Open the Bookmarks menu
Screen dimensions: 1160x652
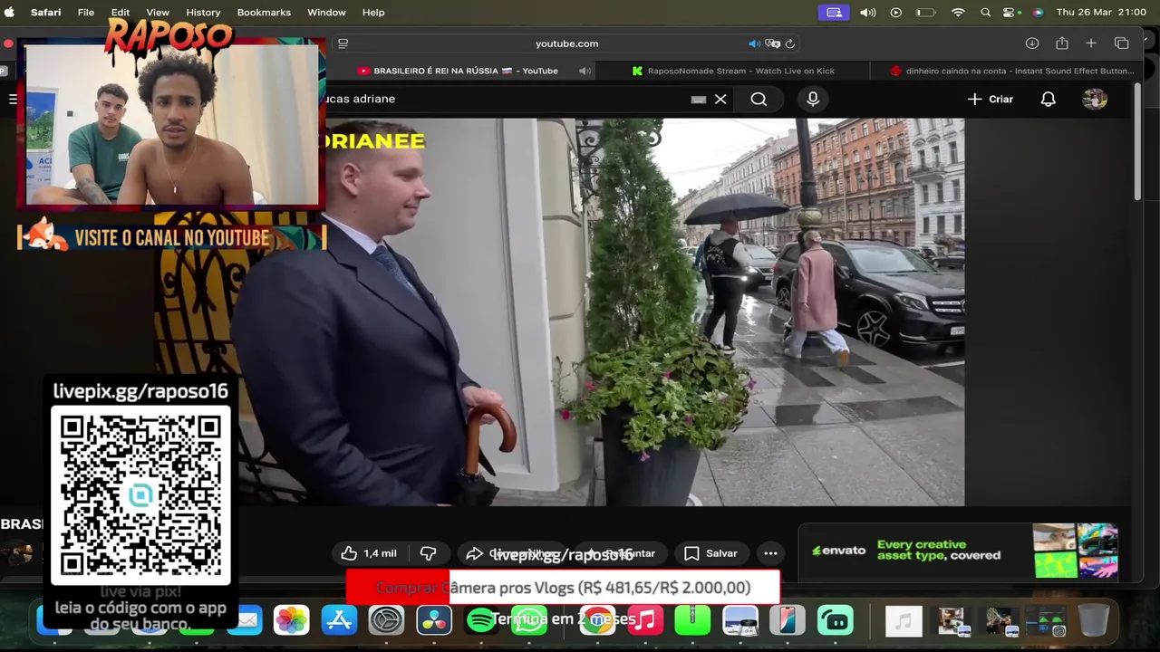click(x=264, y=13)
